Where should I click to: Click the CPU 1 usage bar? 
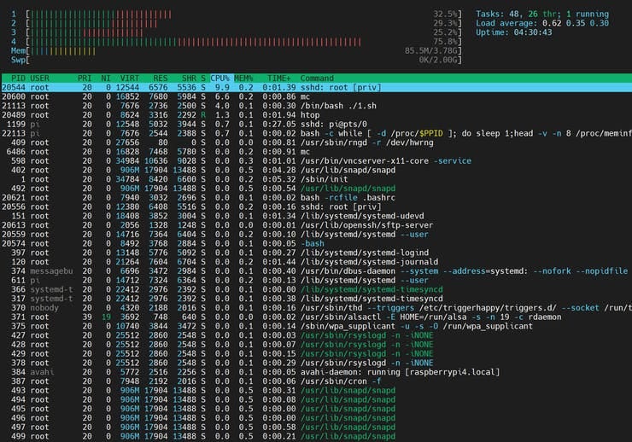tap(244, 15)
